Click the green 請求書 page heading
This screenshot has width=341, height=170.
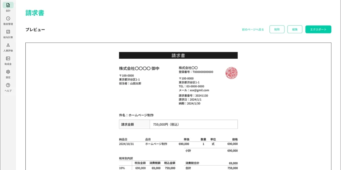[x=35, y=13]
